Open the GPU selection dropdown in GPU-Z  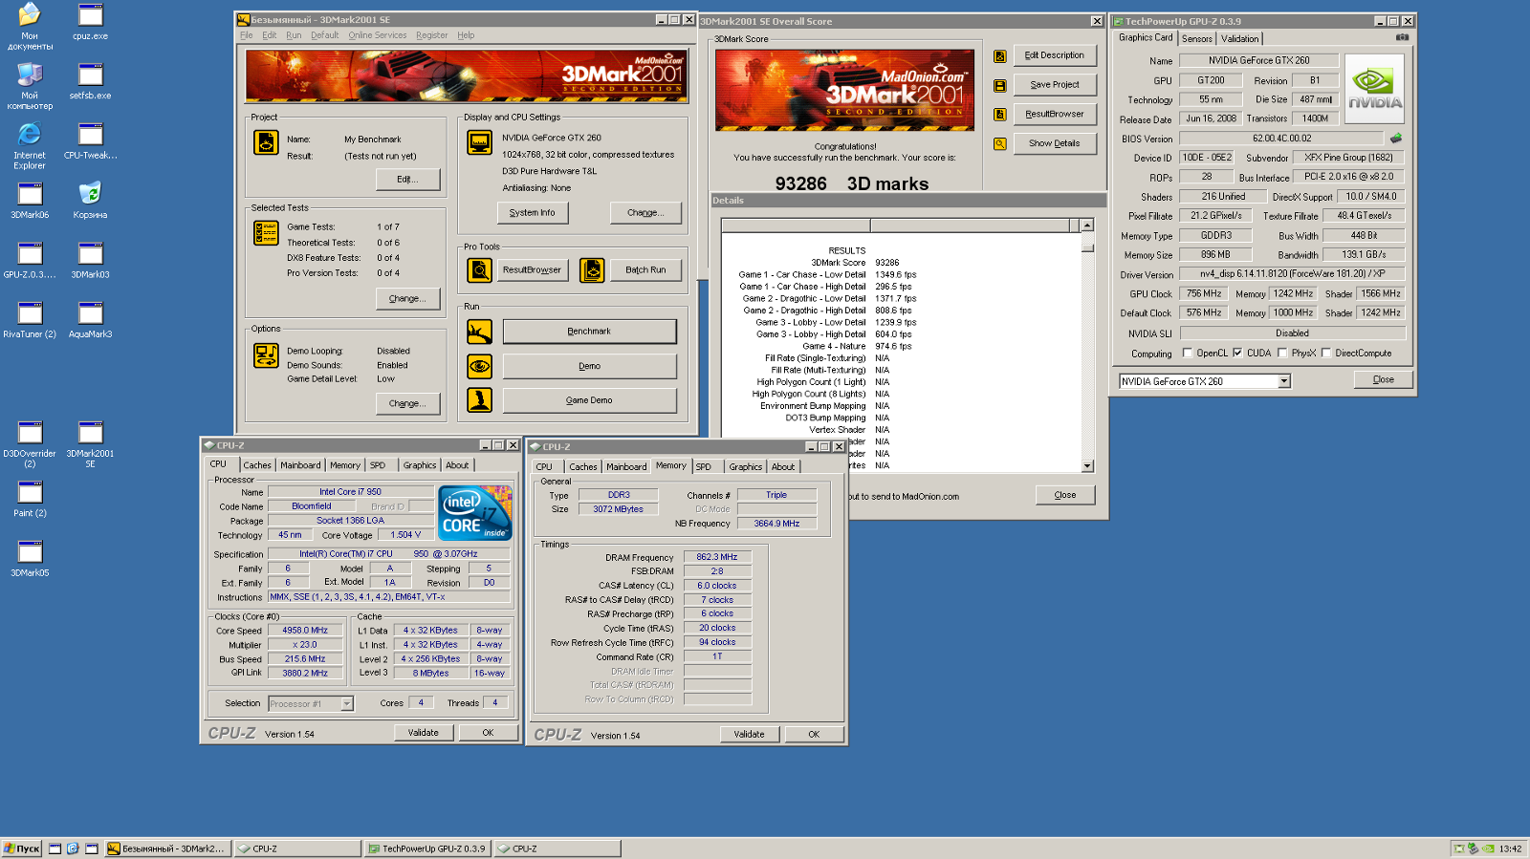[x=1284, y=381]
